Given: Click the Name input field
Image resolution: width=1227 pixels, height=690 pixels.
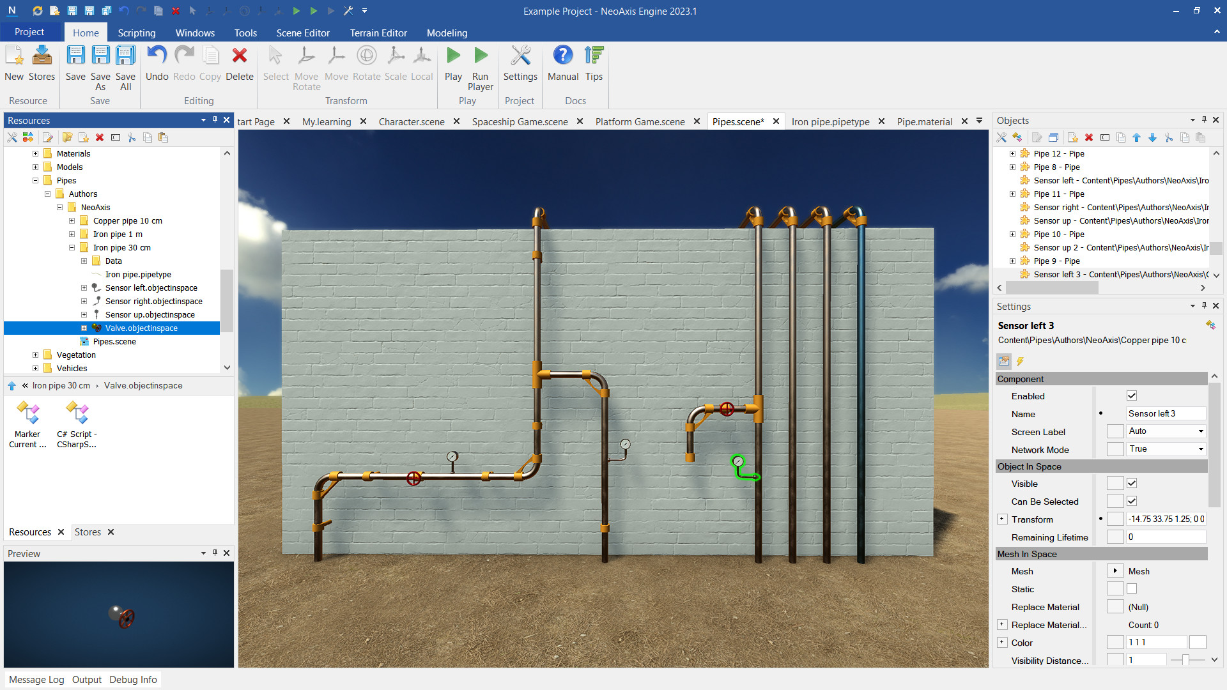Looking at the screenshot, I should (1165, 414).
